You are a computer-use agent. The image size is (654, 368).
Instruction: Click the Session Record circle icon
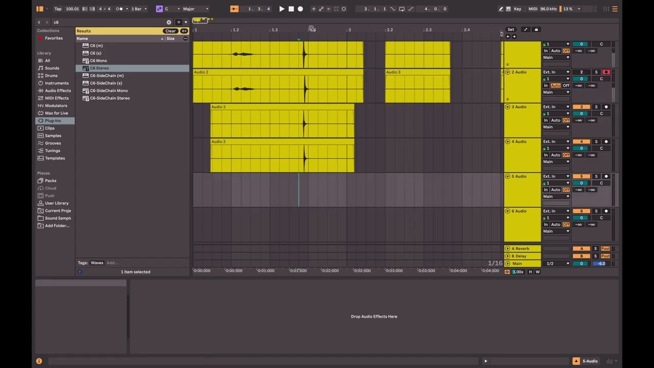pyautogui.click(x=343, y=9)
